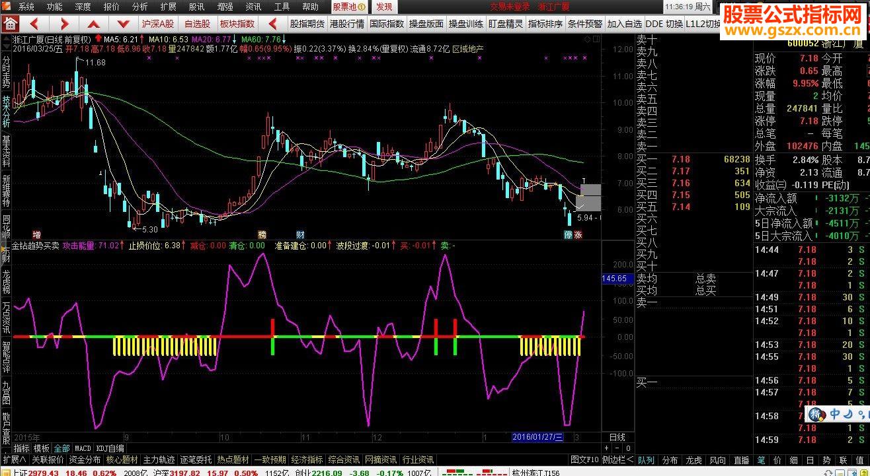Open the 功能 menu

click(55, 7)
